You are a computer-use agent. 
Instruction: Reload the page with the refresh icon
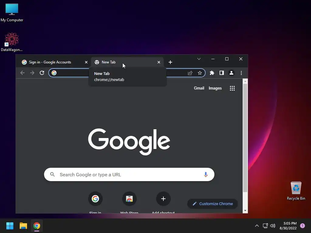[42, 73]
